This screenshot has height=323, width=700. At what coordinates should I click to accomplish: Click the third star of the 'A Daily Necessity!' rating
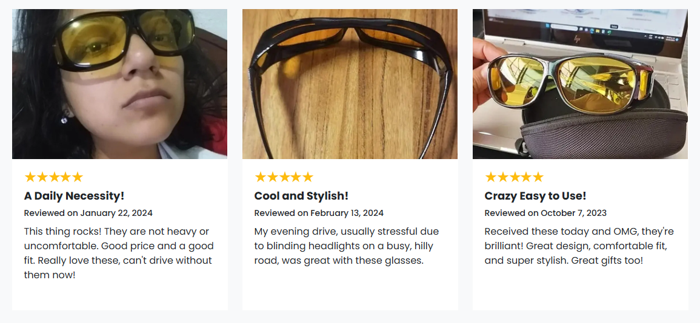click(54, 177)
